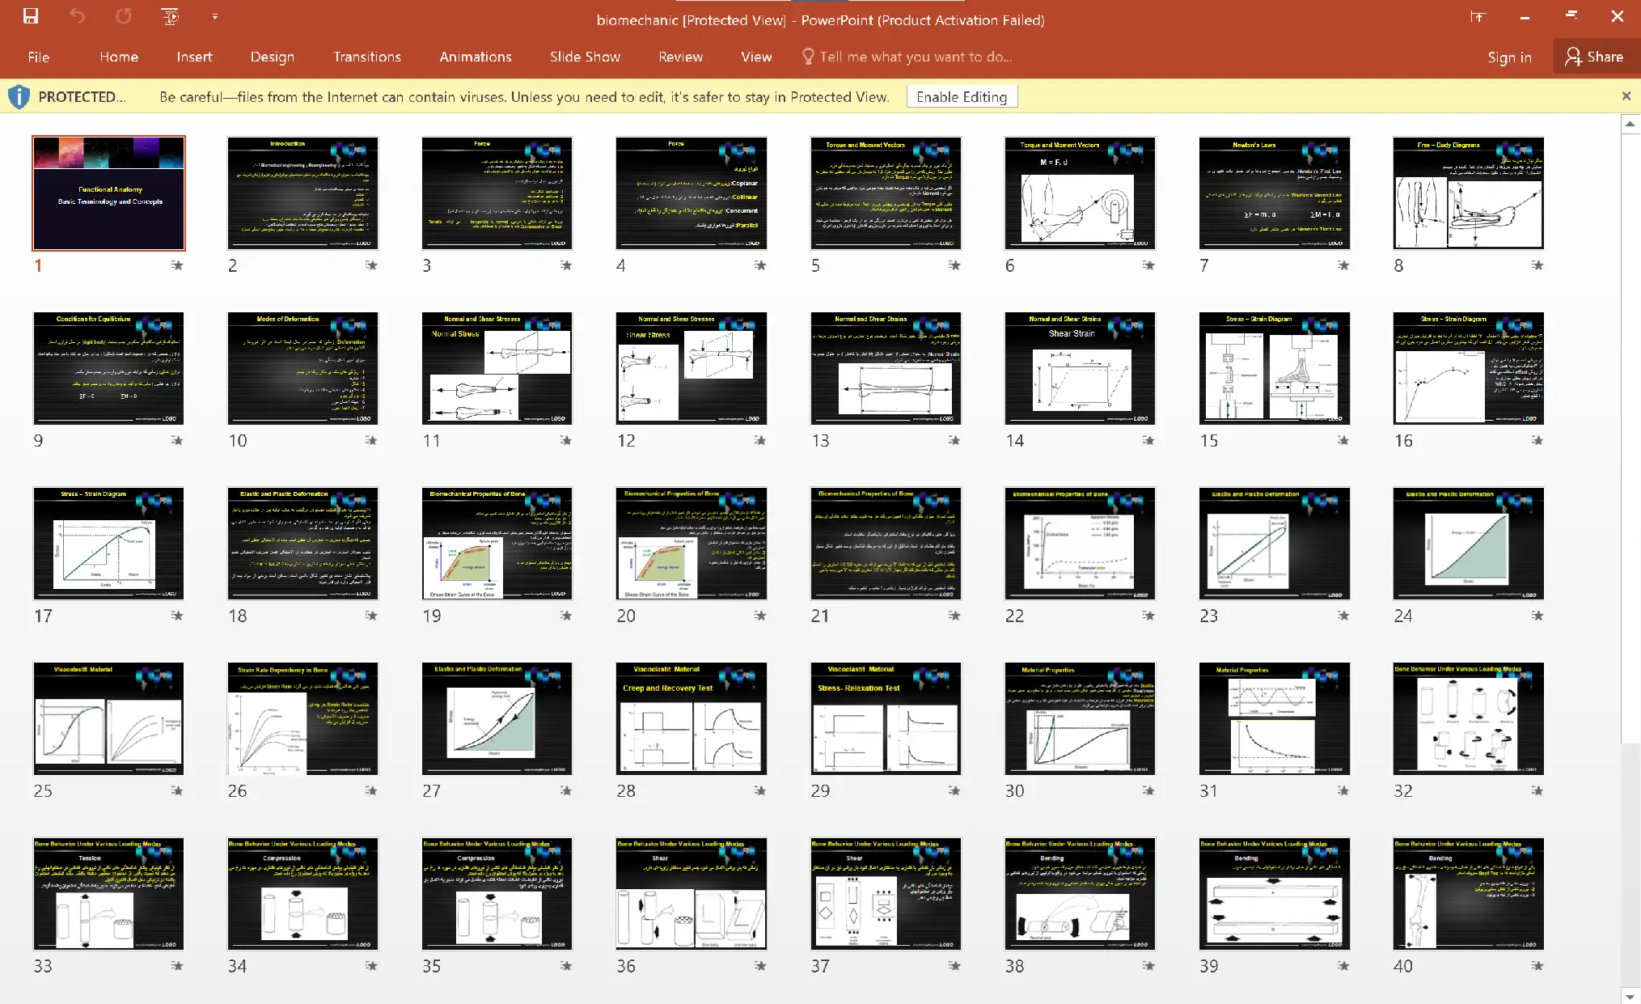Click animation star under slide 40
Screen dimensions: 1641x1004
click(1537, 966)
